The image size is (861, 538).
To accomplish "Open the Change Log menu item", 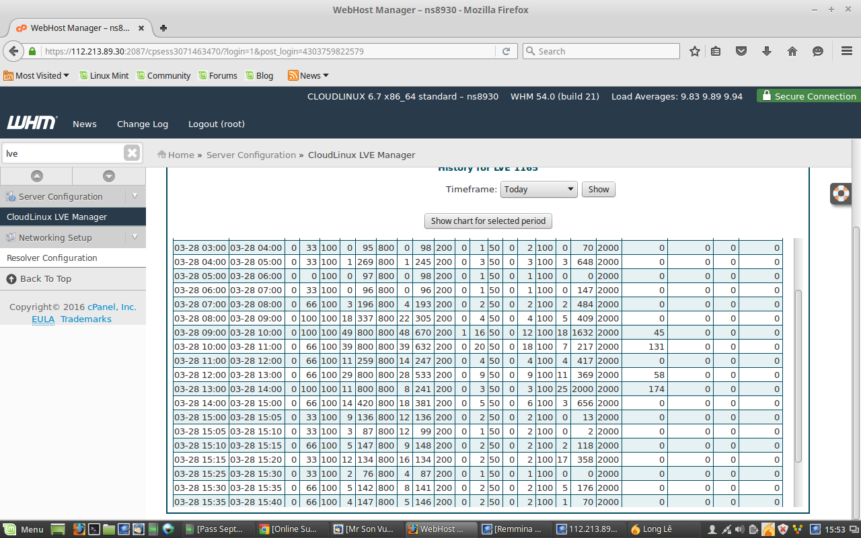I will [143, 124].
